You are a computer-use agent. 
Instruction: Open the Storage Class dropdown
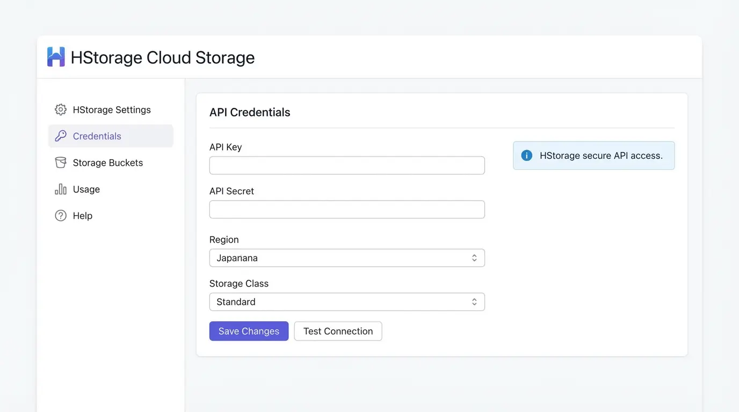pyautogui.click(x=346, y=301)
